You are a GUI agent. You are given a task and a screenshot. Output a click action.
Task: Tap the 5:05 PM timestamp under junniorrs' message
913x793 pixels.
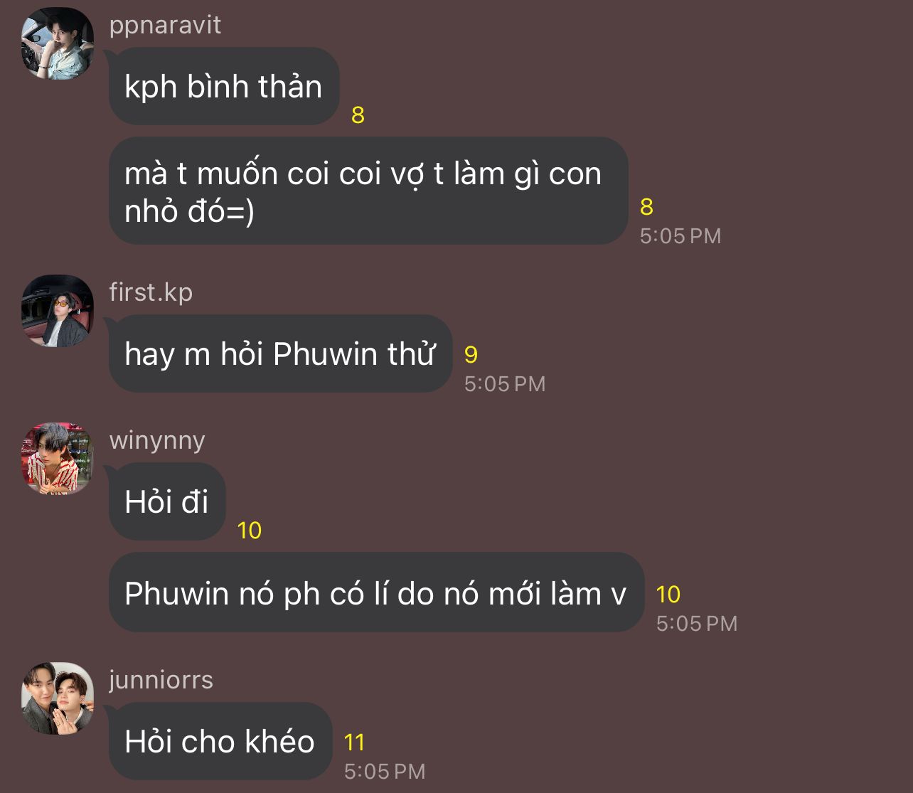[385, 772]
